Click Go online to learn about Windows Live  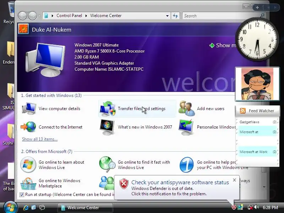coord(61,165)
